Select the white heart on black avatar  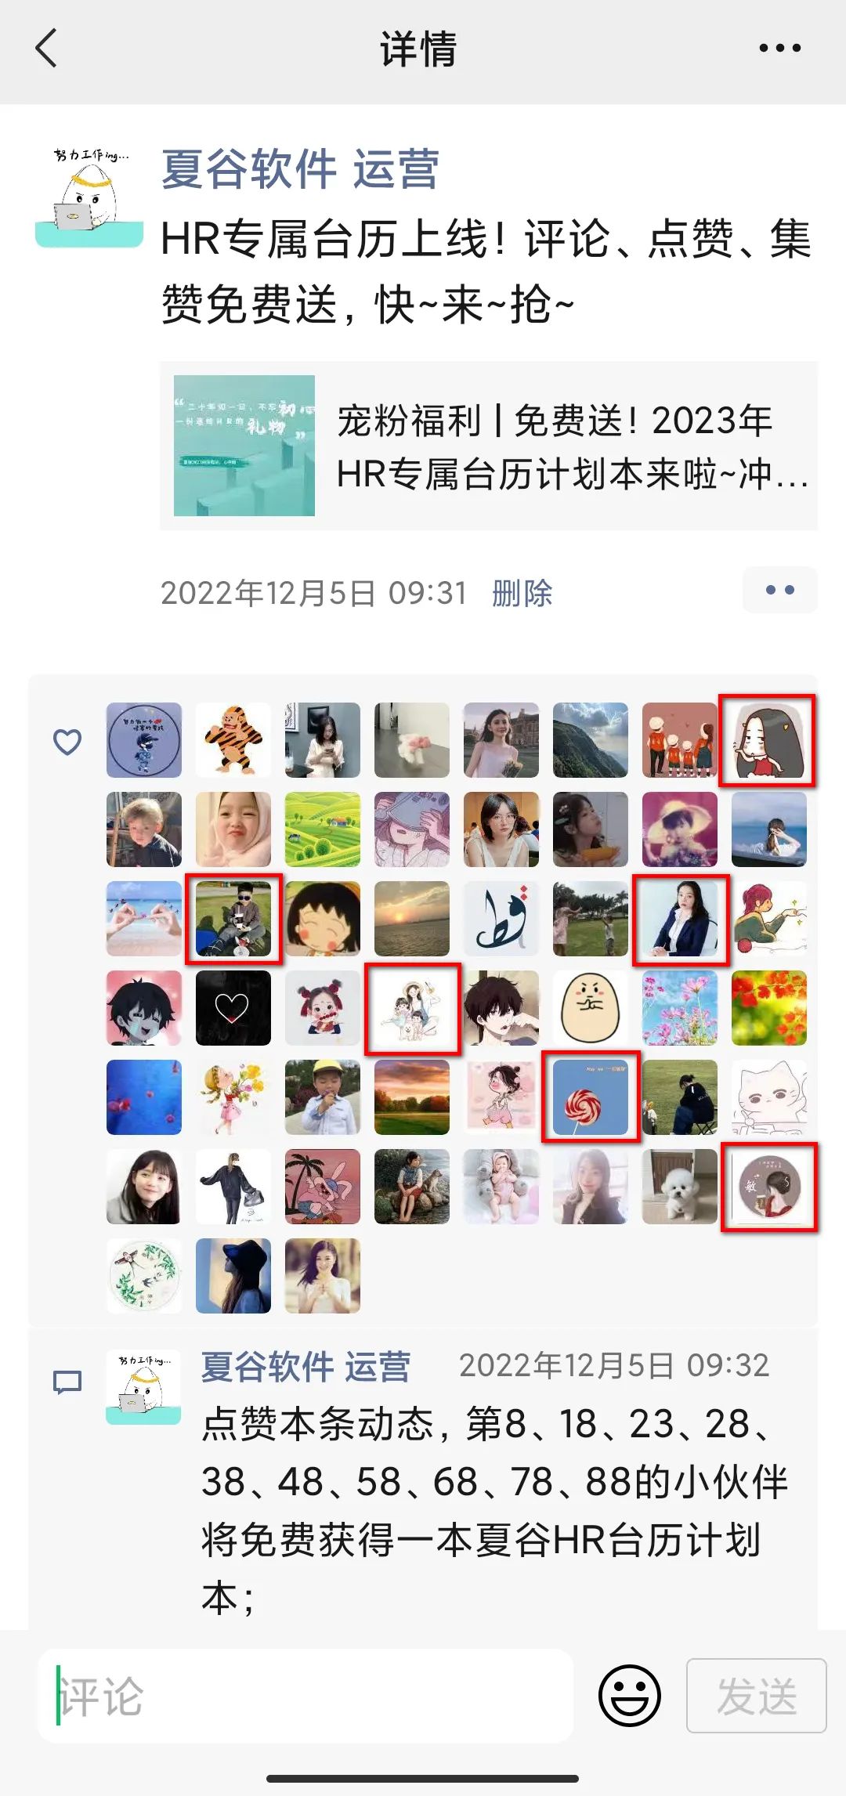[233, 1008]
